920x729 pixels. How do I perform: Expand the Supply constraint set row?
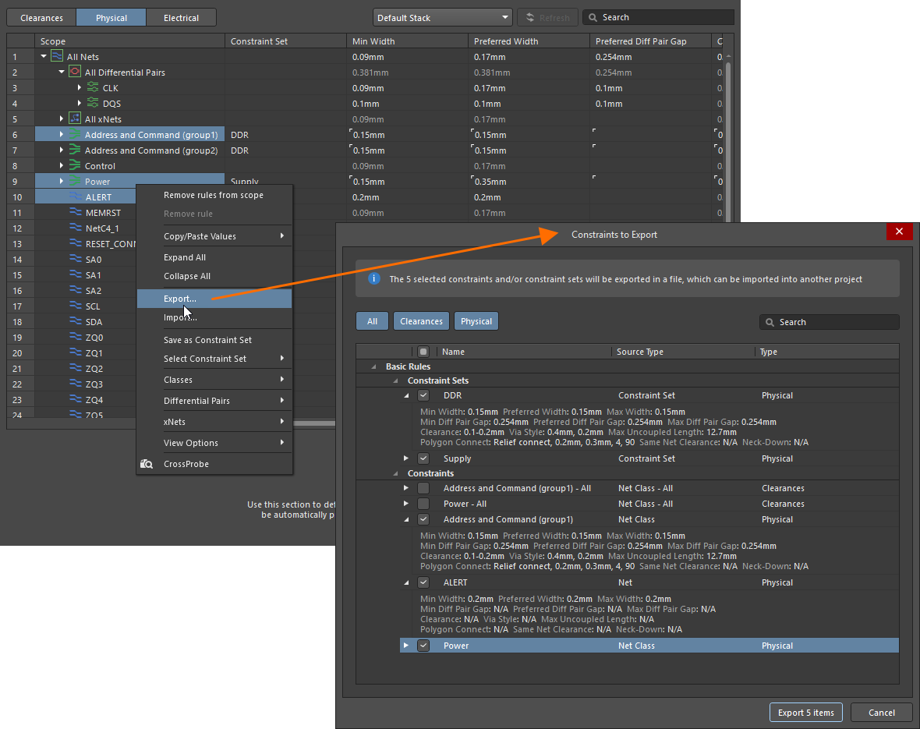click(x=406, y=458)
